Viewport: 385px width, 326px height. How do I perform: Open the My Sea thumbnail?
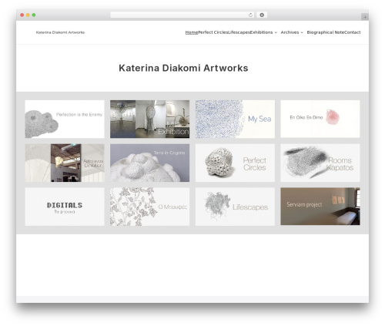(235, 119)
